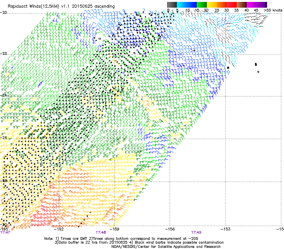Select the green 15-20 knots color bar segment
The image size is (284, 249).
click(202, 5)
